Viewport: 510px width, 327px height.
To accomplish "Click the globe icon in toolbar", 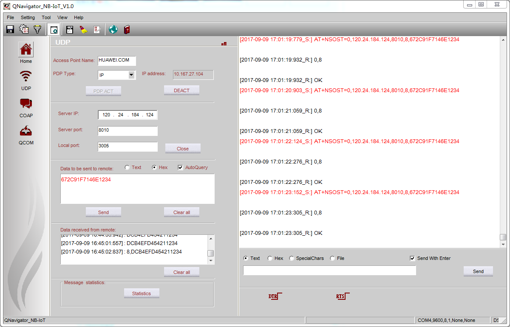I will tap(113, 29).
